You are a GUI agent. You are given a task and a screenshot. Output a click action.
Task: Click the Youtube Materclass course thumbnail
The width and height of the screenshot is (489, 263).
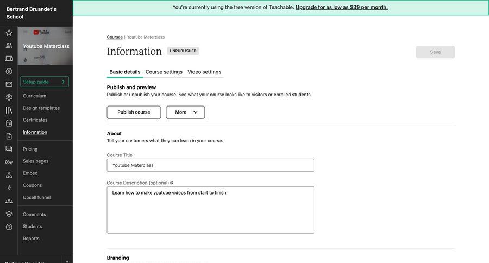(x=45, y=46)
